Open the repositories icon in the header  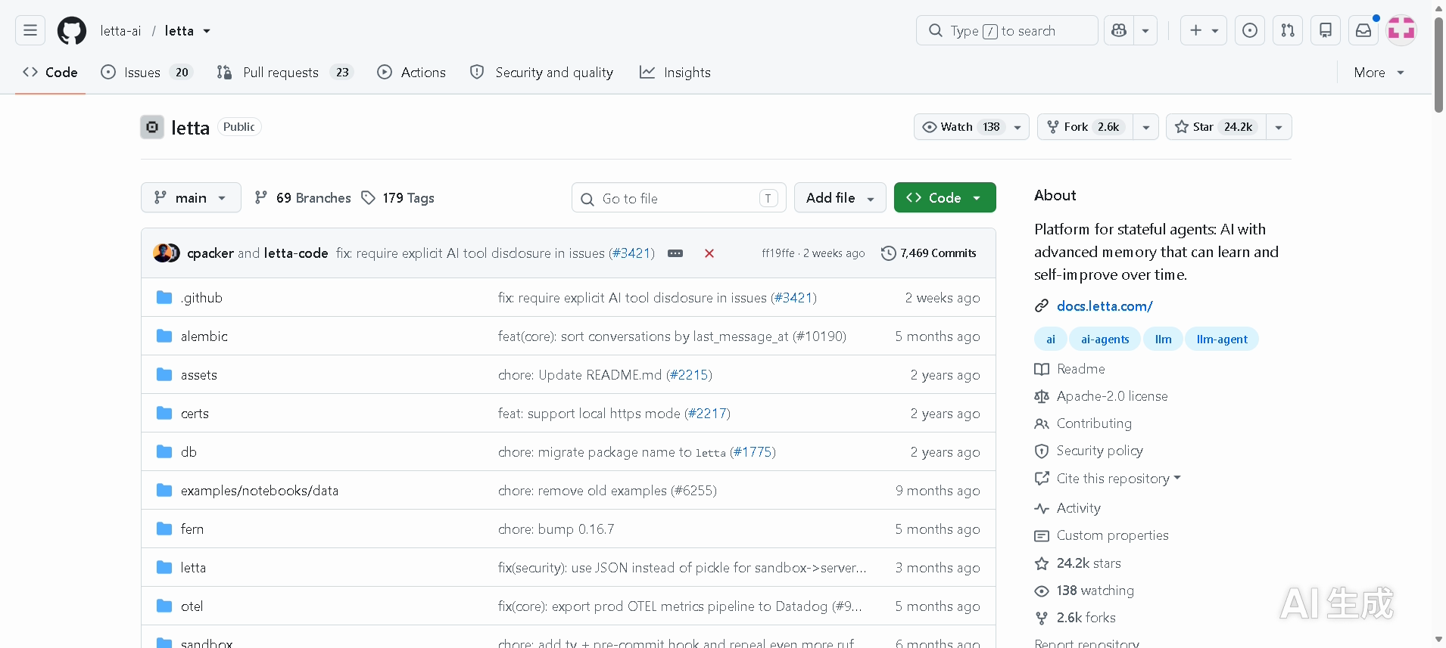(1326, 30)
